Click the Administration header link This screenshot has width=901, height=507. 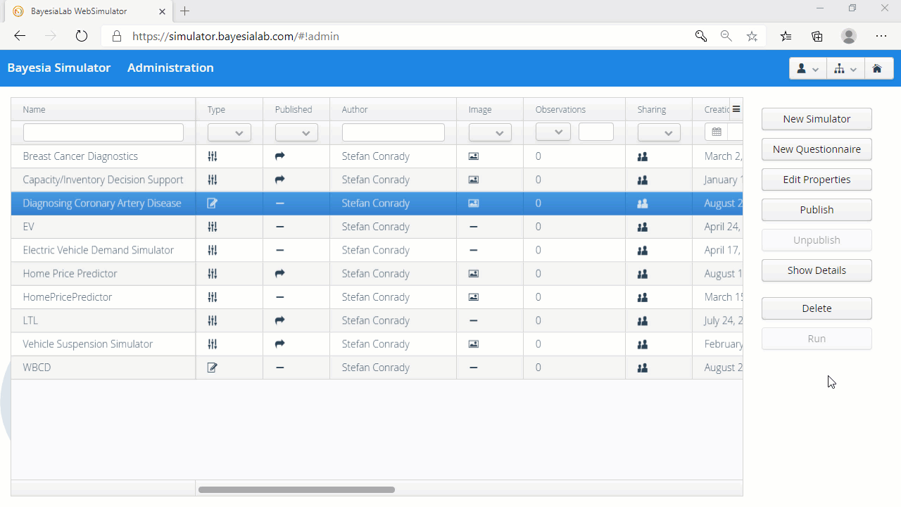click(x=170, y=68)
